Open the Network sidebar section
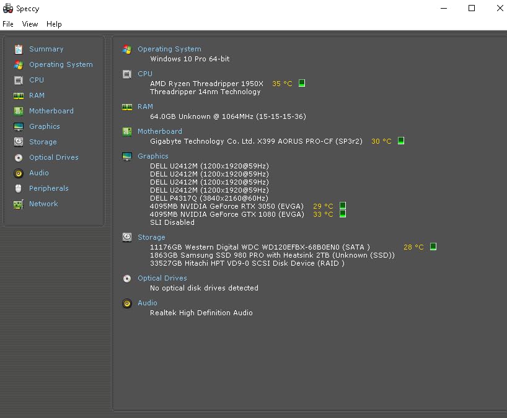Viewport: 507px width, 418px height. click(x=43, y=204)
